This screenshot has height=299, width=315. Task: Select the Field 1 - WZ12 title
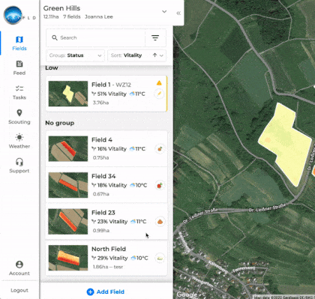(x=111, y=85)
